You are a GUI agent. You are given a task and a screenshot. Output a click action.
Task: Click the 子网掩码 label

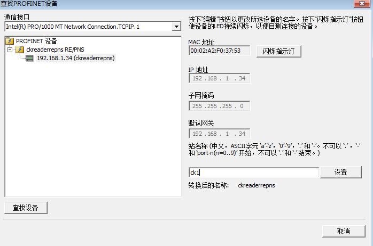(201, 95)
